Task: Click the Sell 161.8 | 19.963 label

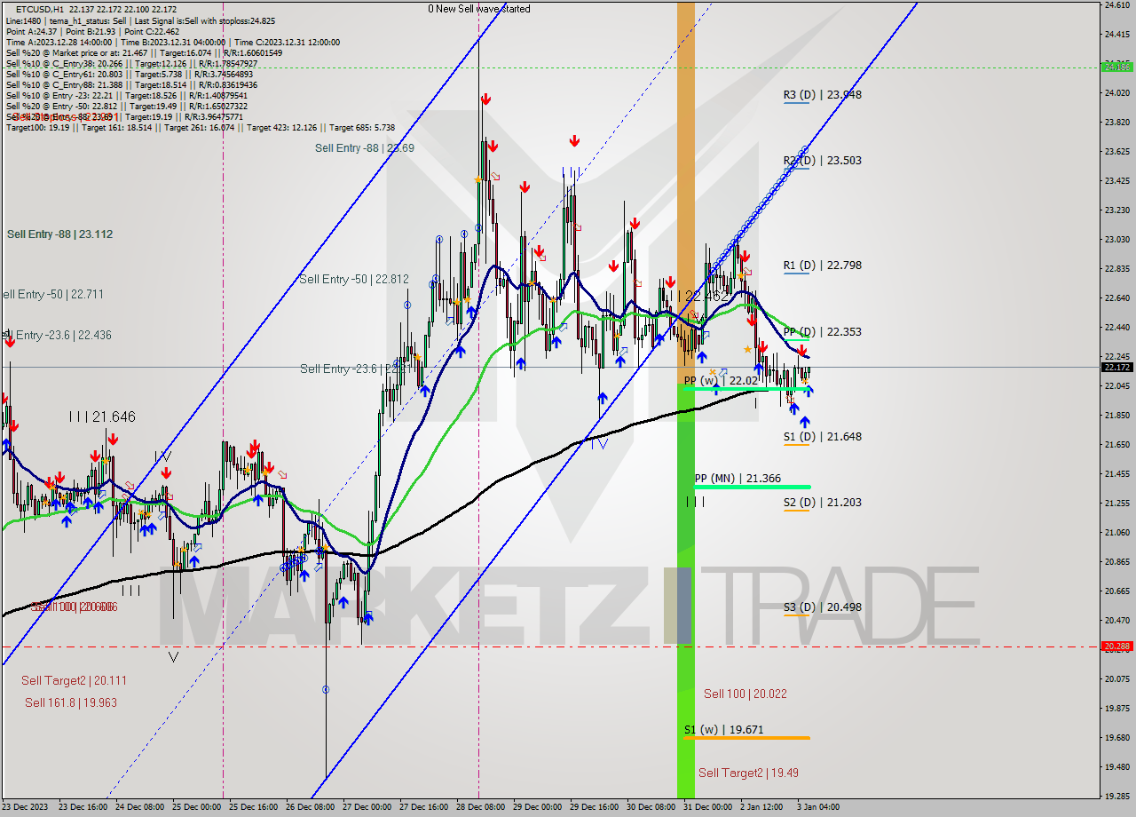Action: [71, 702]
